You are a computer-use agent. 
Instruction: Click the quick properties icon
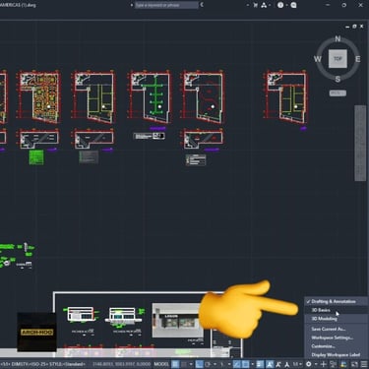(343, 364)
